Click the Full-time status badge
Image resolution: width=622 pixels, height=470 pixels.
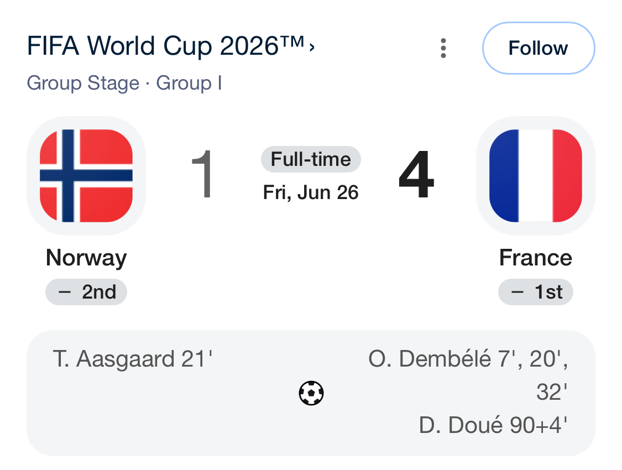coord(311,159)
